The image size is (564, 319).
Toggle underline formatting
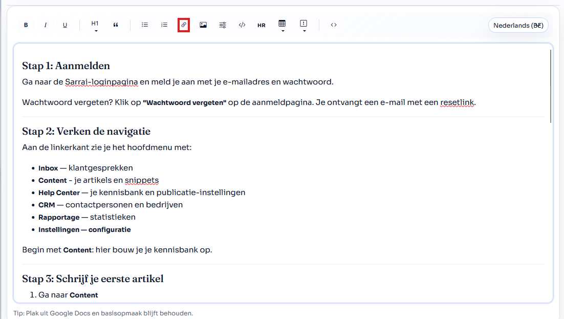(65, 24)
